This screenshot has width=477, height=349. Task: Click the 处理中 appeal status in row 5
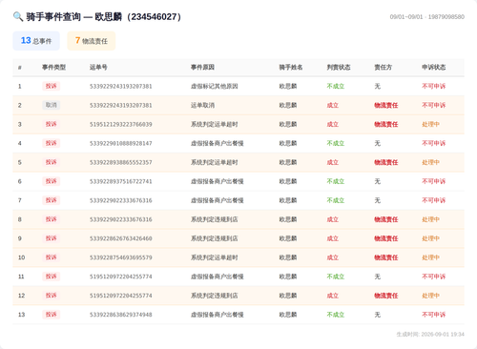(x=430, y=162)
